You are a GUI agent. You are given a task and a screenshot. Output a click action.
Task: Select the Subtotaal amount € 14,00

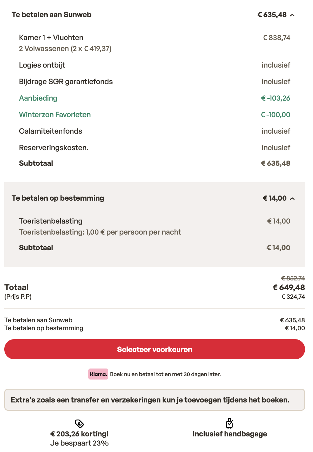click(278, 247)
